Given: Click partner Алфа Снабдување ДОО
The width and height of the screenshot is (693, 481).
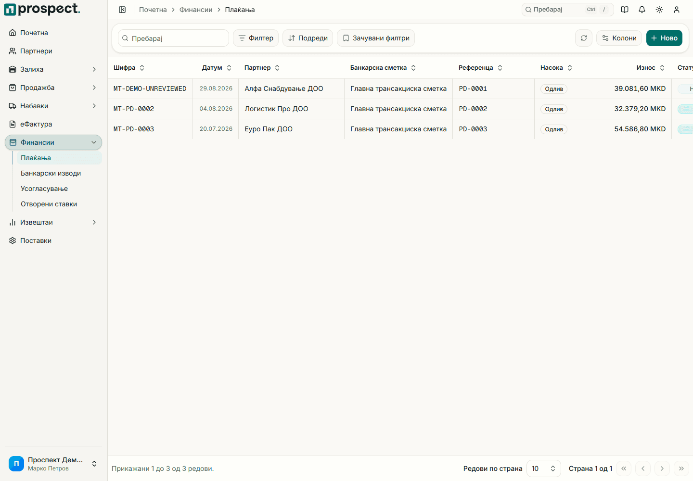Looking at the screenshot, I should tap(284, 89).
